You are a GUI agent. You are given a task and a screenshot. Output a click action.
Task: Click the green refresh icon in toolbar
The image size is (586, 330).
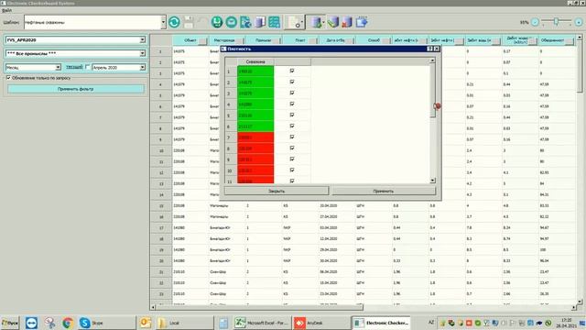pyautogui.click(x=174, y=22)
